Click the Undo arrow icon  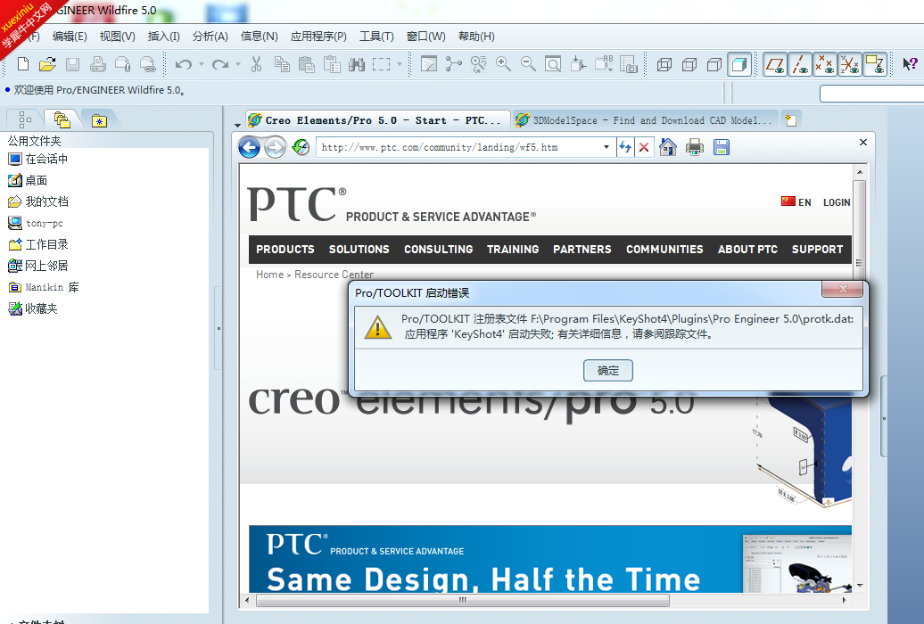(183, 64)
